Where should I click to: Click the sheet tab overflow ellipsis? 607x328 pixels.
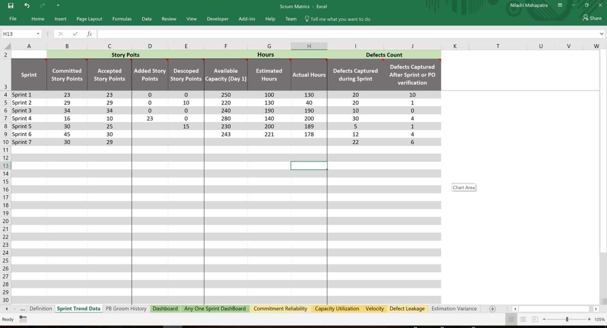(x=23, y=309)
